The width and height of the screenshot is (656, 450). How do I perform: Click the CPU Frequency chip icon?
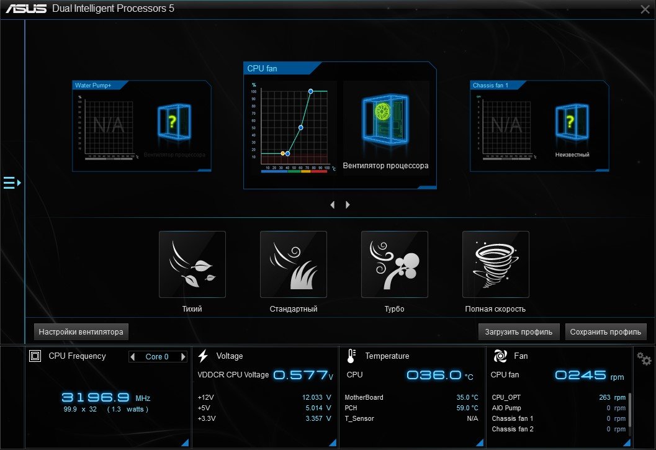click(35, 356)
